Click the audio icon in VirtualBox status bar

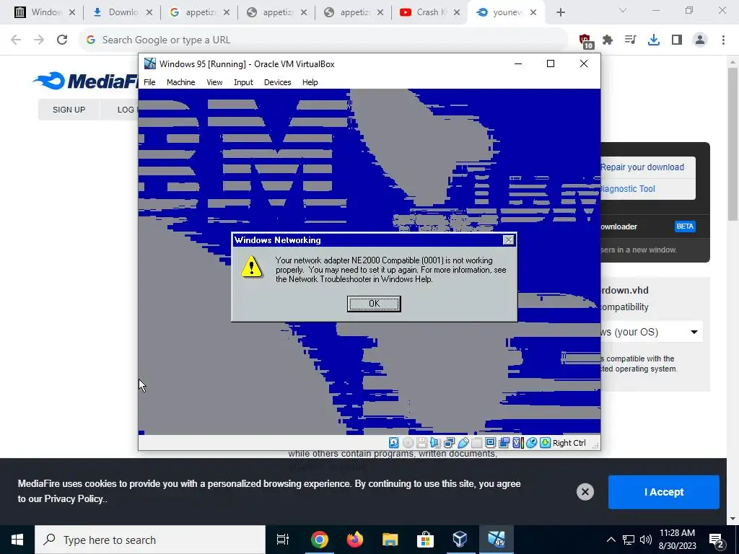point(435,443)
